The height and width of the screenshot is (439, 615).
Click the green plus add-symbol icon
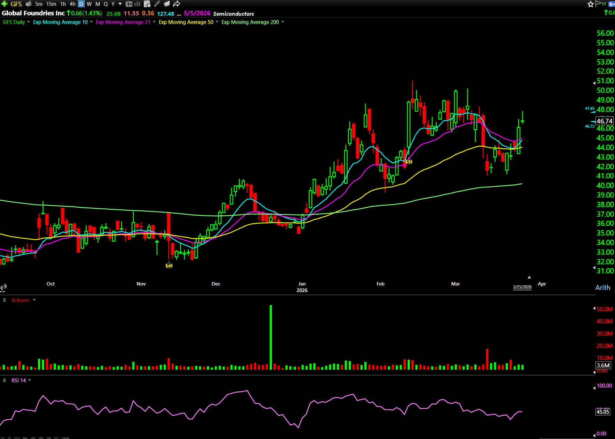(4, 4)
